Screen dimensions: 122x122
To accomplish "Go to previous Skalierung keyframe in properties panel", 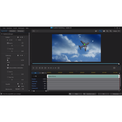I will pos(20,56).
